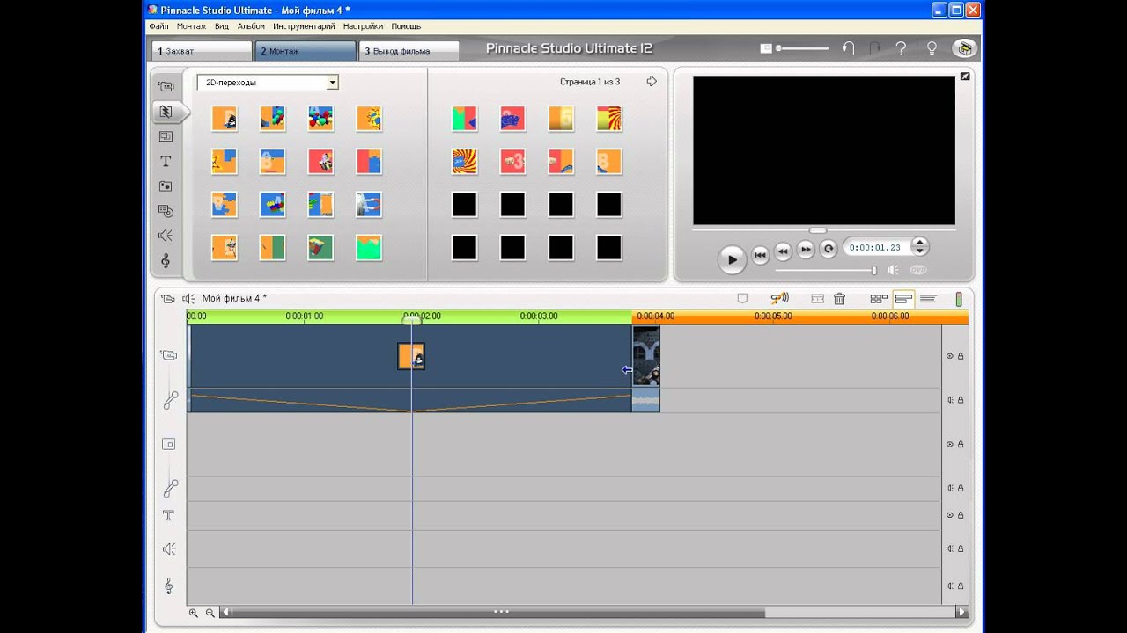Viewport: 1127px width, 633px height.
Task: Click overlay track square icon
Action: point(169,444)
